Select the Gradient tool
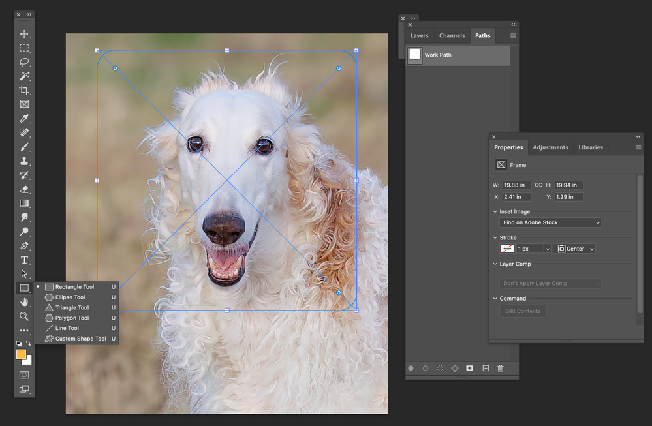The width and height of the screenshot is (652, 426). [x=24, y=204]
